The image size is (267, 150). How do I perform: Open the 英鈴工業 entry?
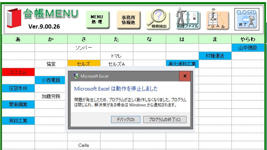pyautogui.click(x=18, y=121)
